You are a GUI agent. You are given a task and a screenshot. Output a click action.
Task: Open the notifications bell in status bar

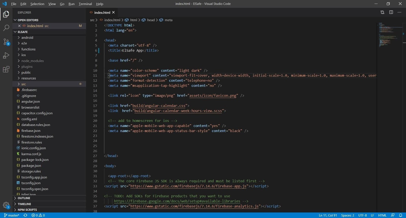[400, 215]
